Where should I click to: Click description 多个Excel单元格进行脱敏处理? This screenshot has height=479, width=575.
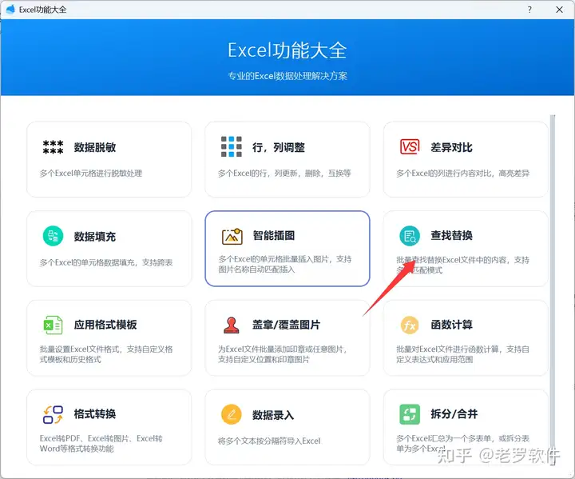[91, 174]
